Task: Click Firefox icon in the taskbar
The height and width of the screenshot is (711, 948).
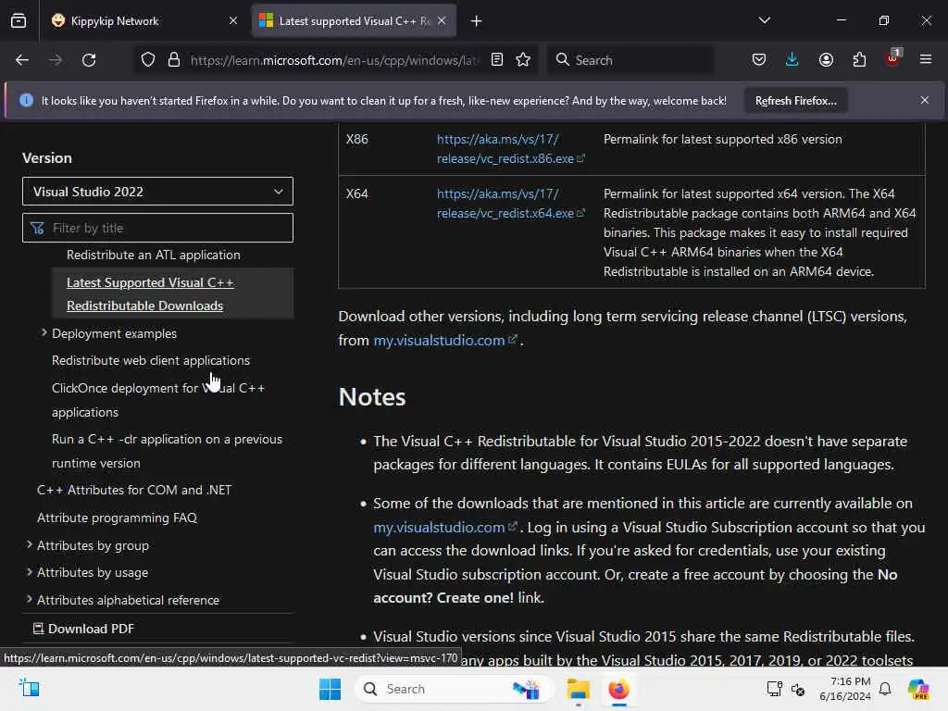Action: click(619, 689)
